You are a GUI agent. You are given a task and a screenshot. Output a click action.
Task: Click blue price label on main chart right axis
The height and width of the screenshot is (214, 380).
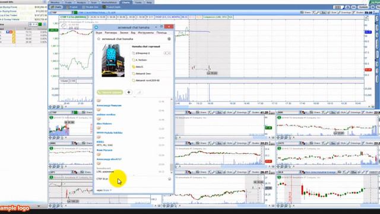coord(368,32)
